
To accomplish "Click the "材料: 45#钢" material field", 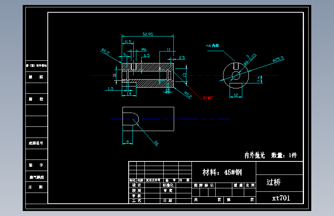I will click(222, 172).
